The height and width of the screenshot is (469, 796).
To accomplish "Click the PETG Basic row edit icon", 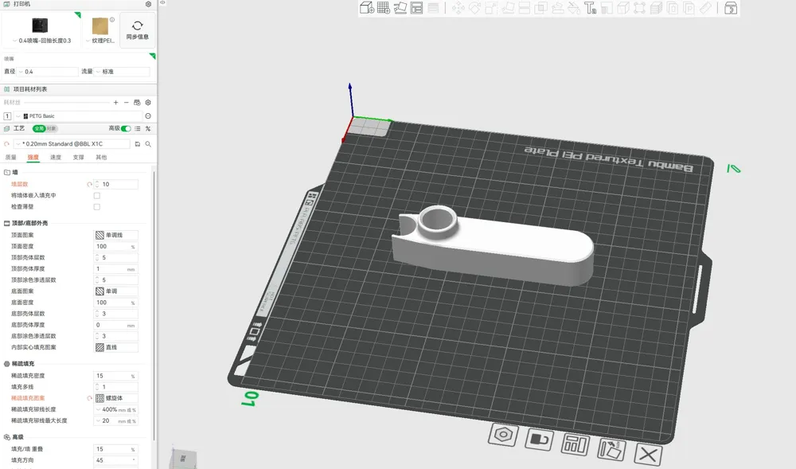I will tap(148, 116).
